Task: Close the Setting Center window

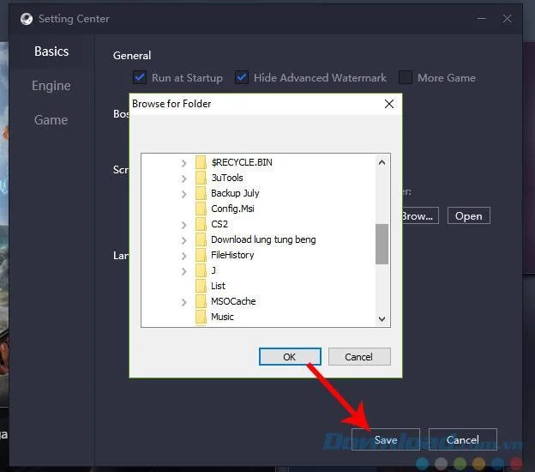Action: coord(507,18)
